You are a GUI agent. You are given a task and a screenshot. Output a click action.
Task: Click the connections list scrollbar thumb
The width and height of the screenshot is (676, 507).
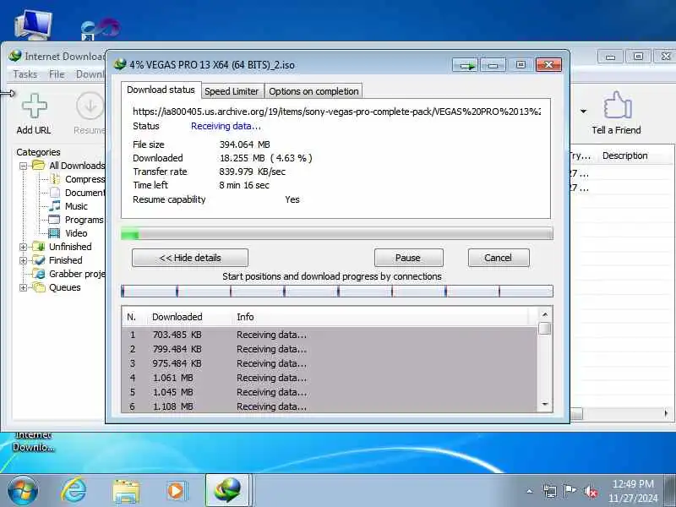(545, 328)
